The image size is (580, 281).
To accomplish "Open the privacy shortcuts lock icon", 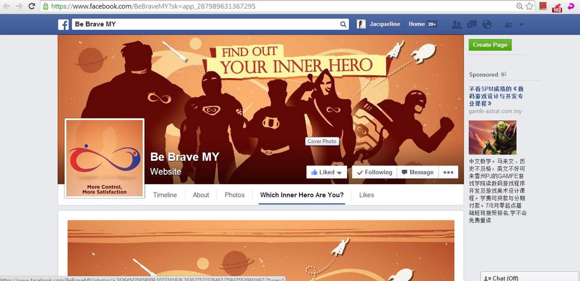I will pos(509,25).
